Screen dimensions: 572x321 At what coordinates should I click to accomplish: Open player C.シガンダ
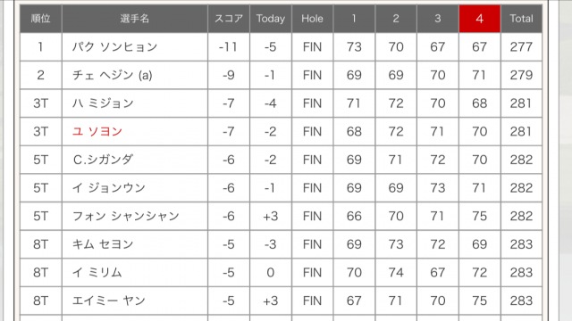(103, 160)
